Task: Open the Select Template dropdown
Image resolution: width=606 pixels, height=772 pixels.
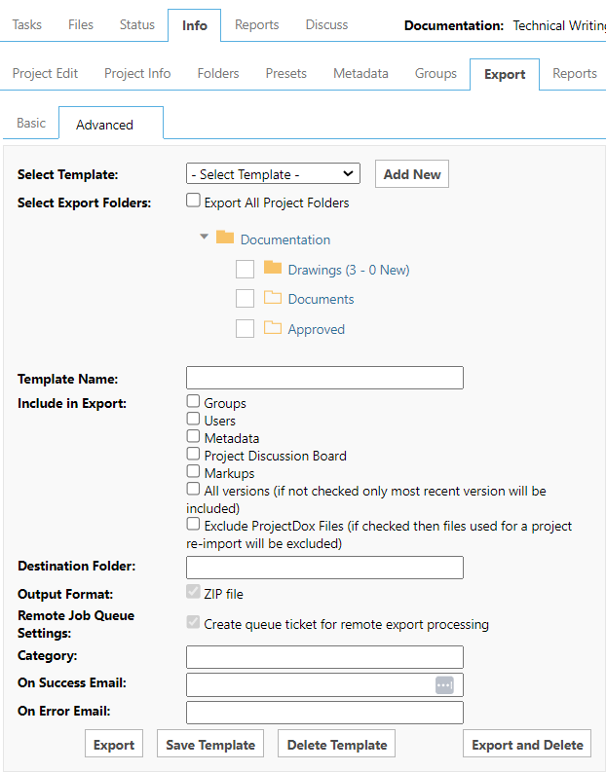Action: (273, 174)
